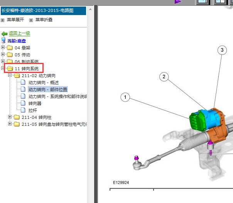
Task: Expand the 04 悬架 tree node
Action: pyautogui.click(x=3, y=48)
